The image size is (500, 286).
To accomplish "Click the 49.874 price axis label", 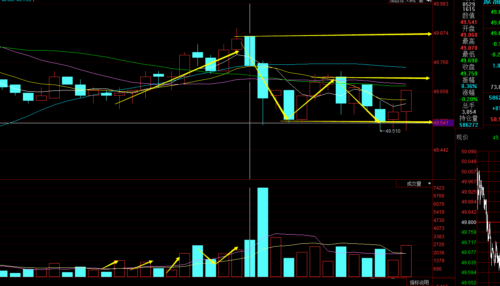I will (441, 33).
